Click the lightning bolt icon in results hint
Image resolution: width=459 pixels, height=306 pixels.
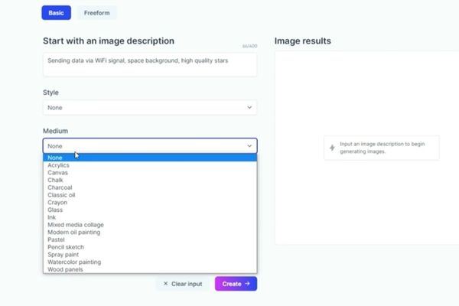click(x=332, y=148)
